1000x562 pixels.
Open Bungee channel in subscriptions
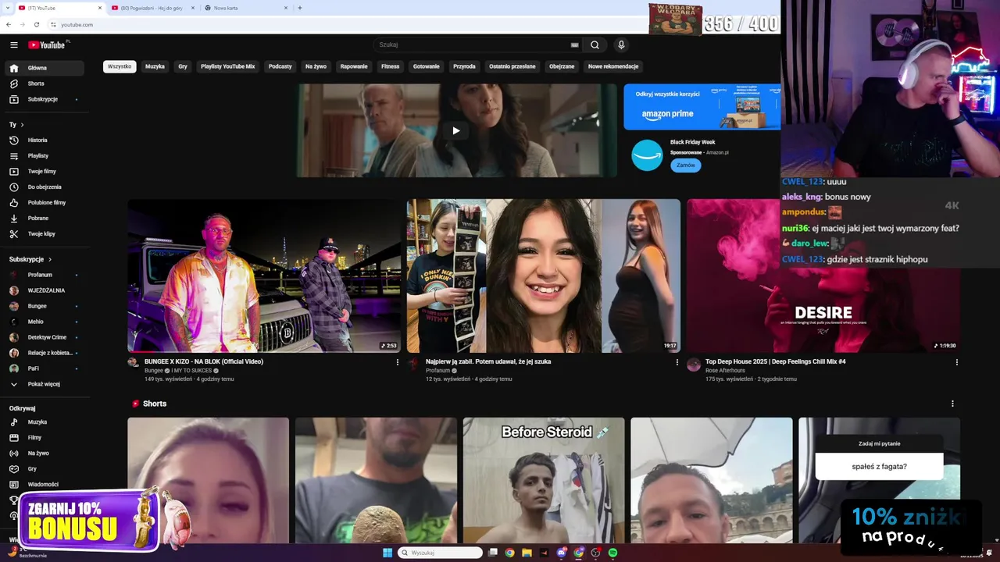45,306
